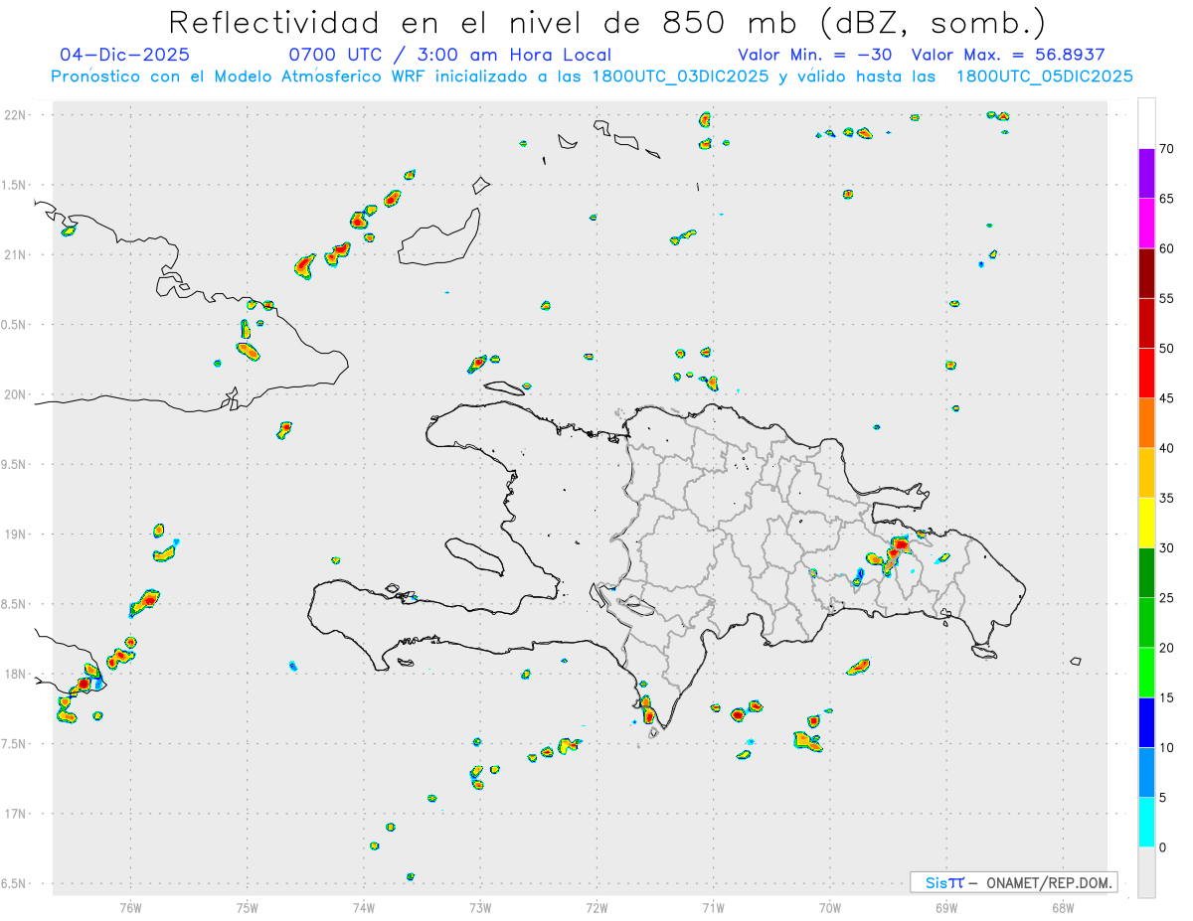Click the colorbar tick label '35'
1193x921 pixels.
tap(1167, 498)
